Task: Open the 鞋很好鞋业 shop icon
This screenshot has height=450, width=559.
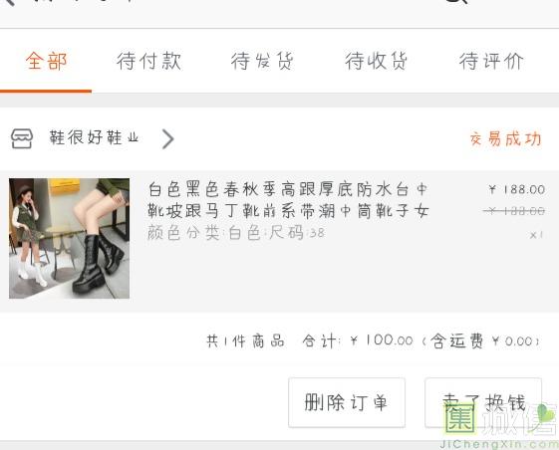Action: (22, 138)
